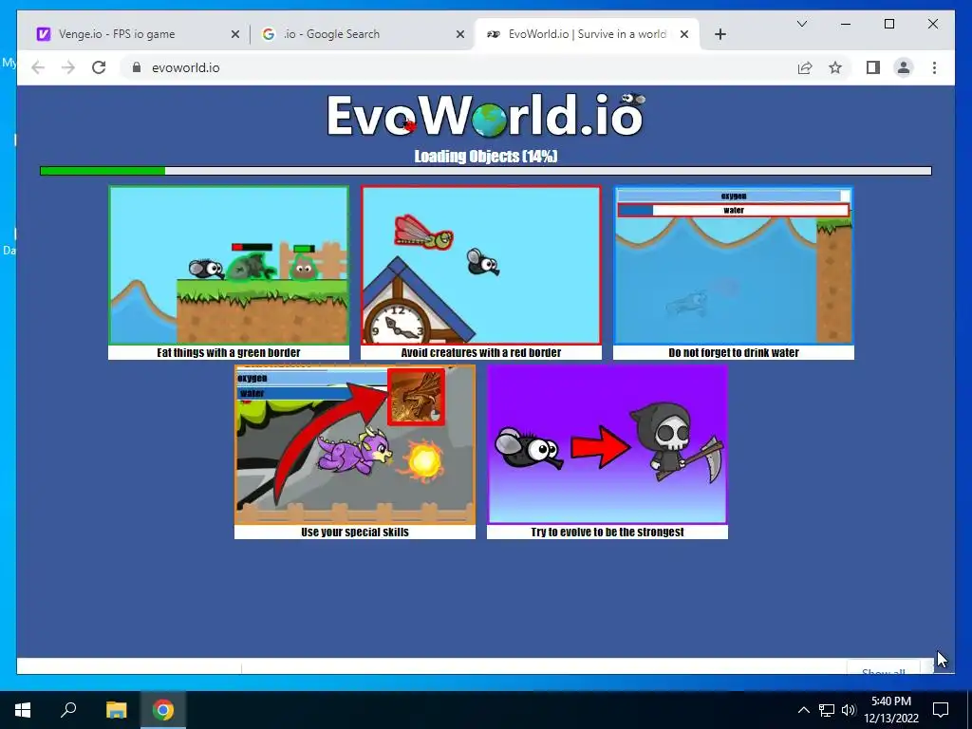Screen dimensions: 972x729
Task: Open the fly to reaper evolution thumbnail
Action: click(x=607, y=445)
